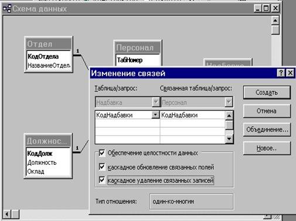Select the right КодНадбавки field cell
Image resolution: width=296 pixels, height=221 pixels.
[192, 115]
